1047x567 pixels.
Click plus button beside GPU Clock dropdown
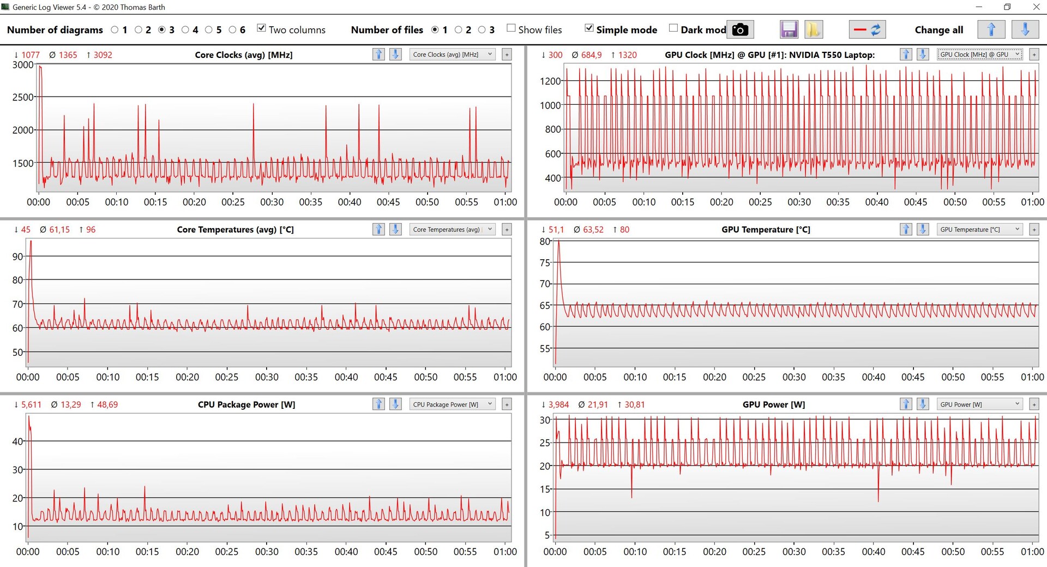pos(1034,54)
